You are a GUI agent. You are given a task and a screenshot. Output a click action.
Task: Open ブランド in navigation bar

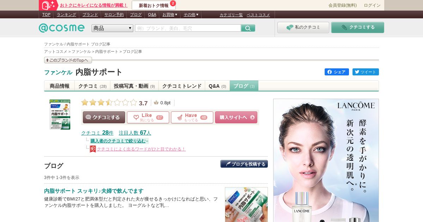click(90, 14)
